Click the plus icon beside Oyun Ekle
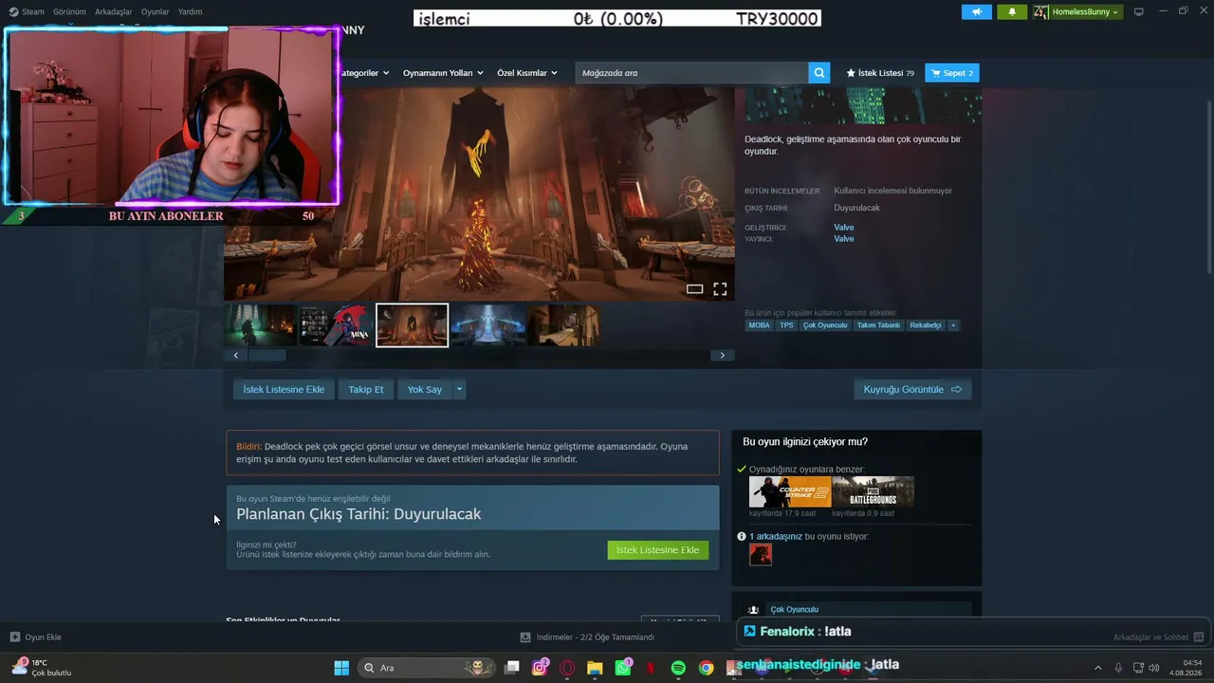This screenshot has height=683, width=1214. (x=15, y=637)
